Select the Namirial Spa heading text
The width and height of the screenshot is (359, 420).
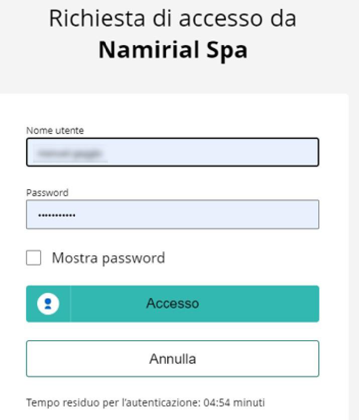point(173,50)
